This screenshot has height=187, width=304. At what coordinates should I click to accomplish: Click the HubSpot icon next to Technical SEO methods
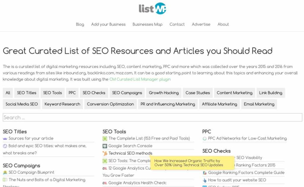tap(105, 153)
